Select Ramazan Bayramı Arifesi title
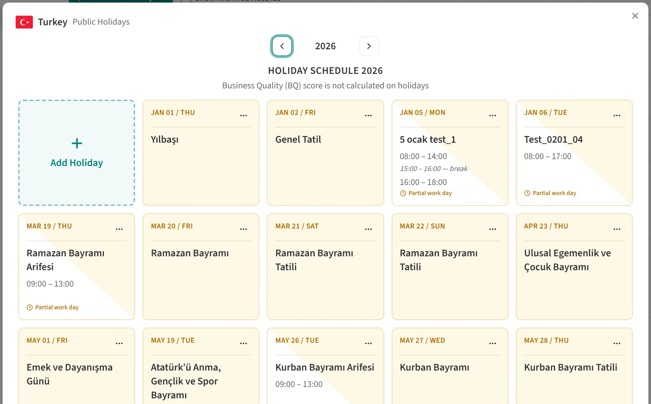 coord(66,260)
